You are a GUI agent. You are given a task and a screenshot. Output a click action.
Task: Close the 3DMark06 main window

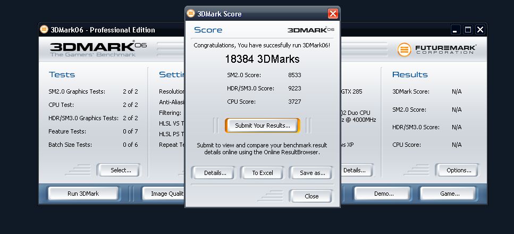(x=480, y=30)
